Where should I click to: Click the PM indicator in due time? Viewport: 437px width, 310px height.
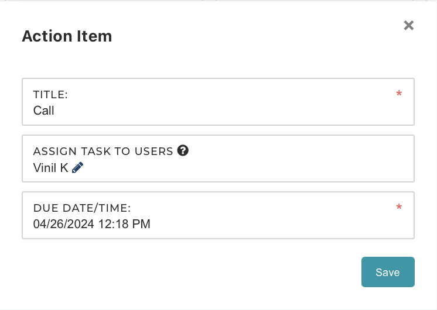point(141,224)
